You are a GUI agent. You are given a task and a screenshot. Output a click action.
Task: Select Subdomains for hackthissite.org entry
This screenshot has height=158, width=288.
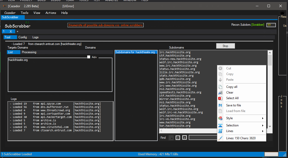(136, 52)
